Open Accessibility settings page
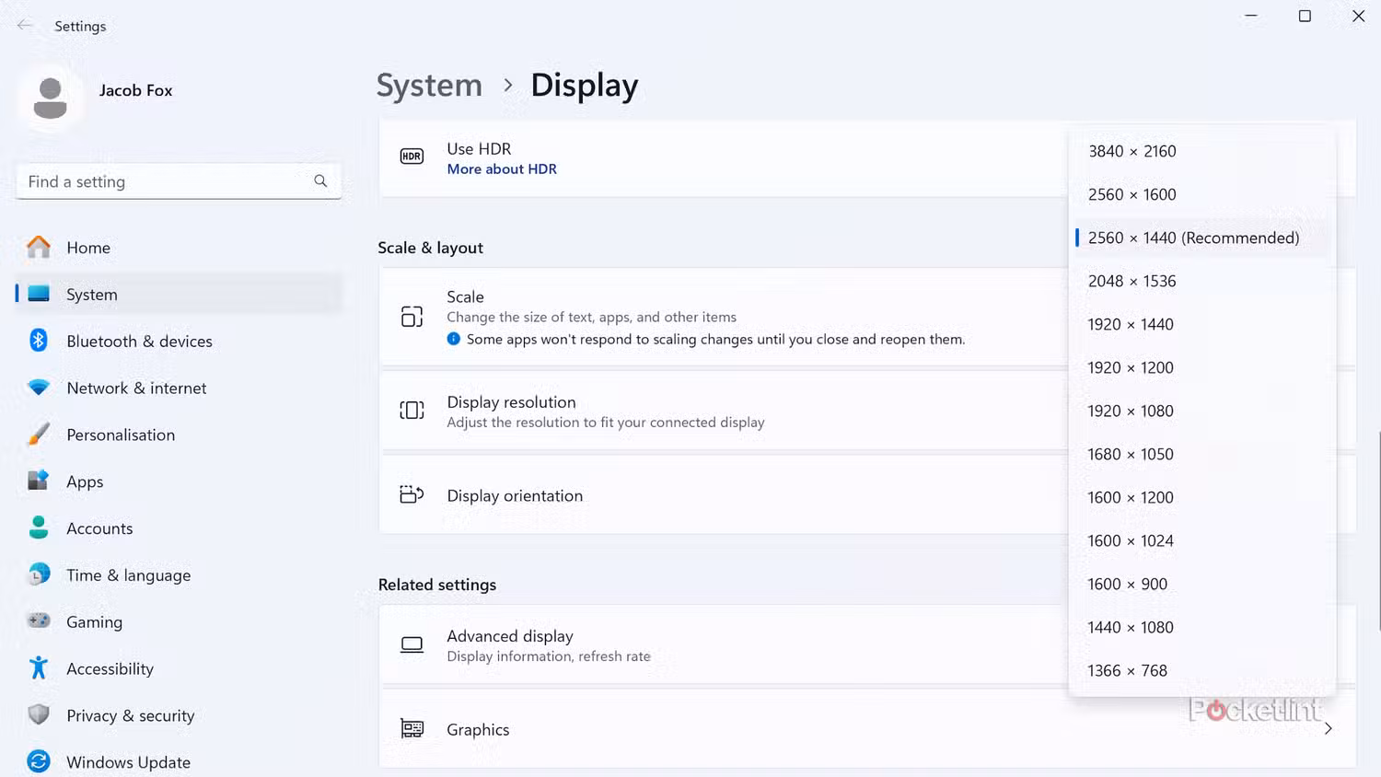1381x777 pixels. tap(179, 668)
